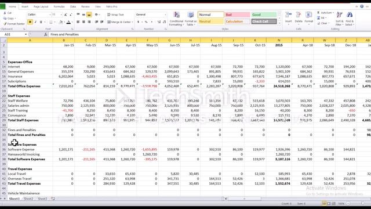Toggle Bold formatting
This screenshot has height=209, width=371.
(x=30, y=22)
